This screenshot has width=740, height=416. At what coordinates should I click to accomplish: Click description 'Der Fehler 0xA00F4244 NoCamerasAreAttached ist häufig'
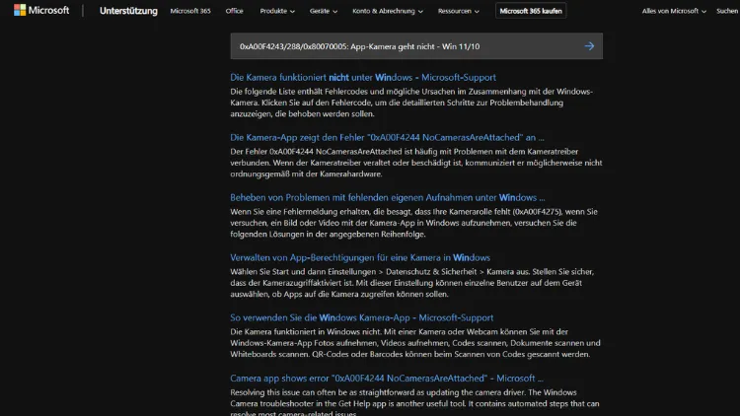click(x=416, y=163)
